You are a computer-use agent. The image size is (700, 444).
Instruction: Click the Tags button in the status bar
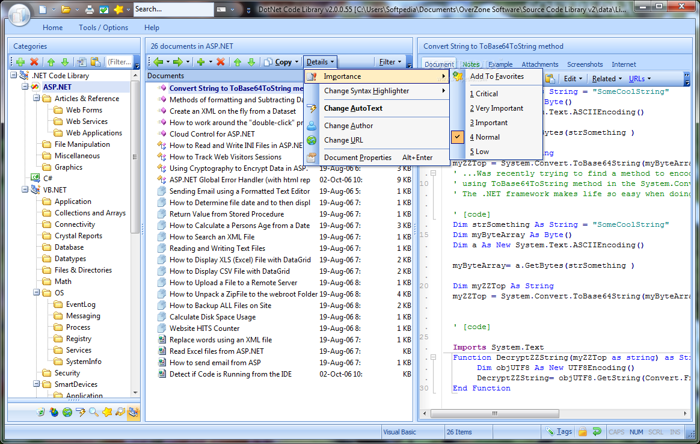tap(559, 431)
